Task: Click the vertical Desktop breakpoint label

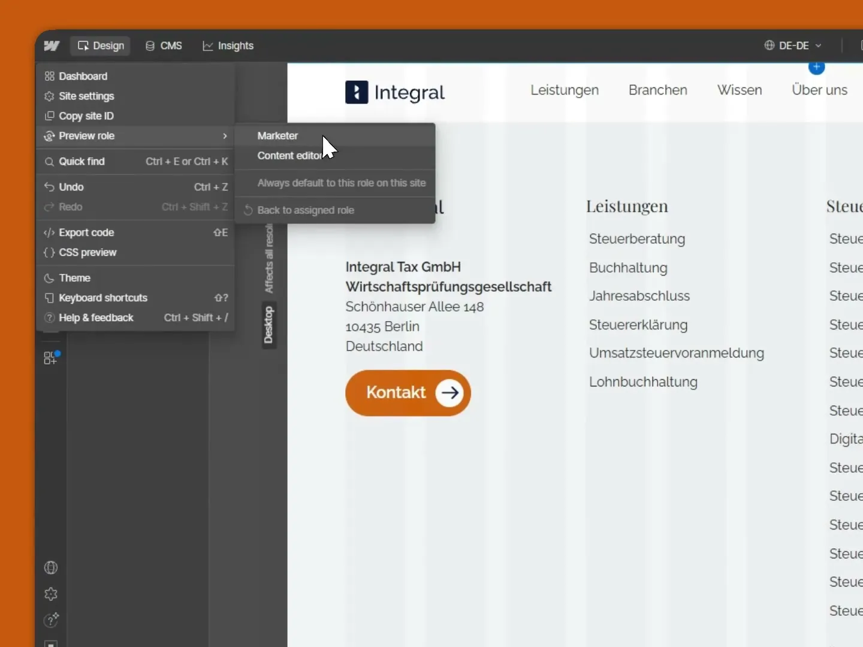Action: (268, 325)
